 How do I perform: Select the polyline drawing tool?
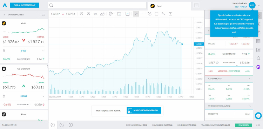point(163,14)
